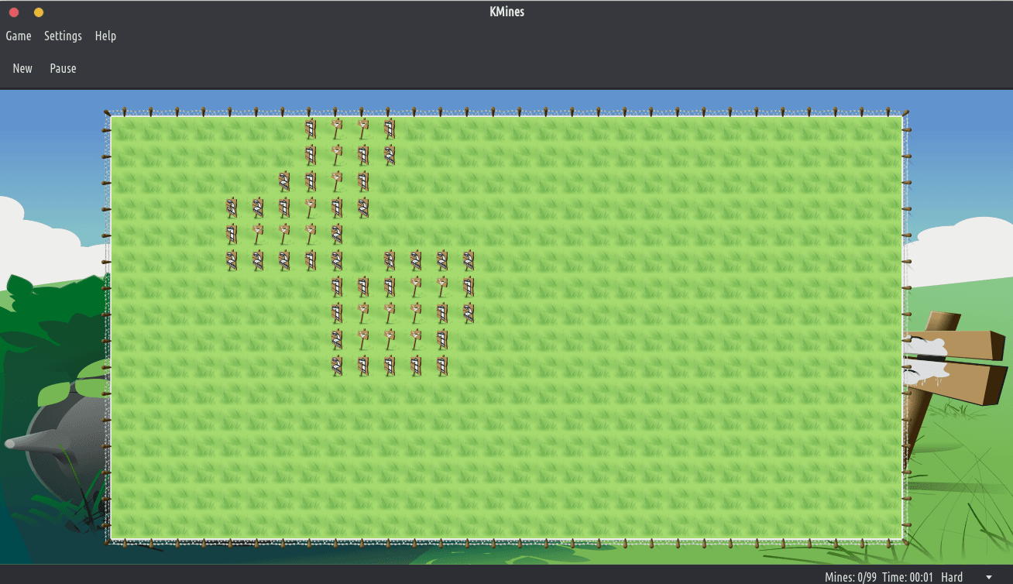Close the KMines window with red button
This screenshot has height=584, width=1013.
14,12
